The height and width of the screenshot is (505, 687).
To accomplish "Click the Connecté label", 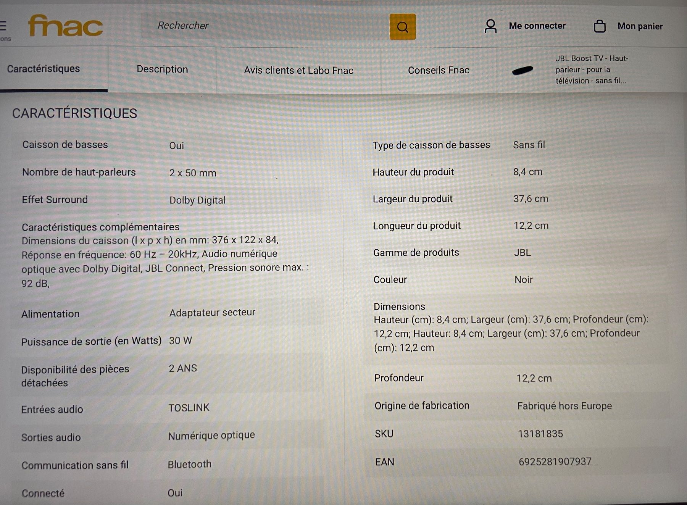I will click(43, 493).
